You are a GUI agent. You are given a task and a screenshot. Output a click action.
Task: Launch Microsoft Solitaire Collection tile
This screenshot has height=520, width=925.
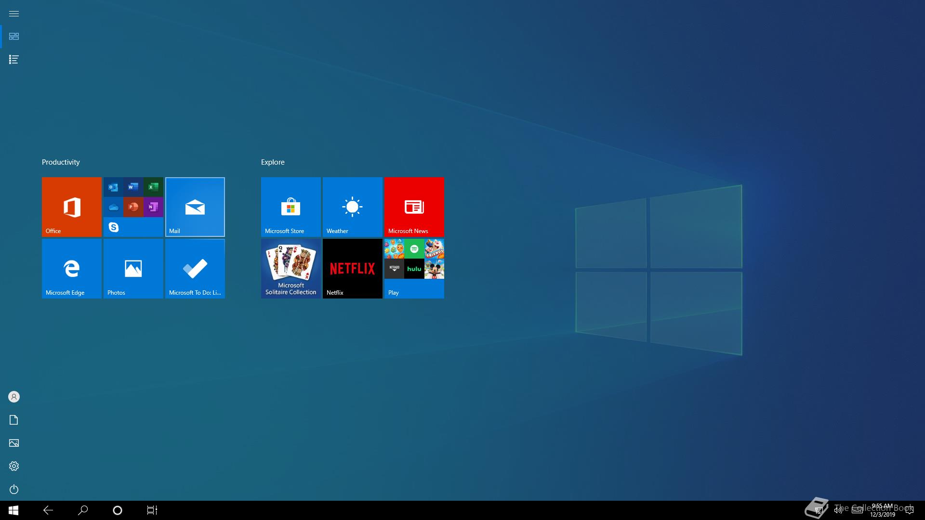click(291, 269)
